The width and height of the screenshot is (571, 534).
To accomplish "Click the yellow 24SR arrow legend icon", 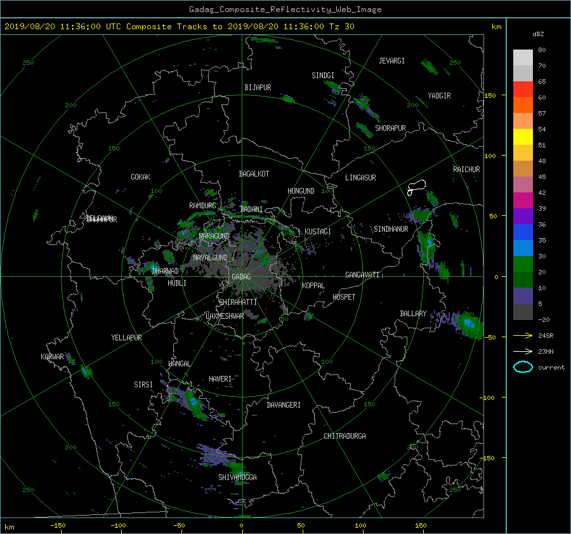I will click(x=523, y=335).
